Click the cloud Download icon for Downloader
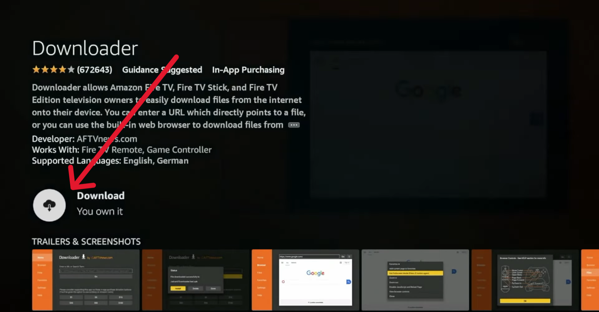 49,205
